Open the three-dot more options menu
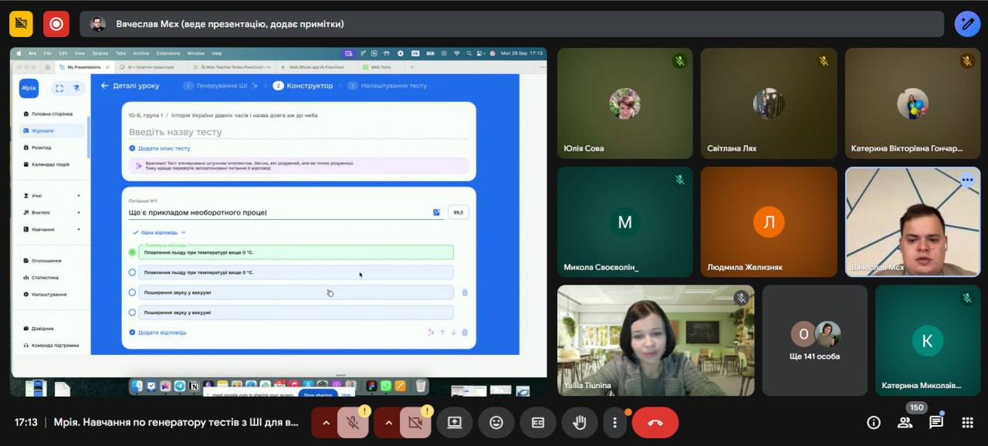988x446 pixels. point(614,423)
